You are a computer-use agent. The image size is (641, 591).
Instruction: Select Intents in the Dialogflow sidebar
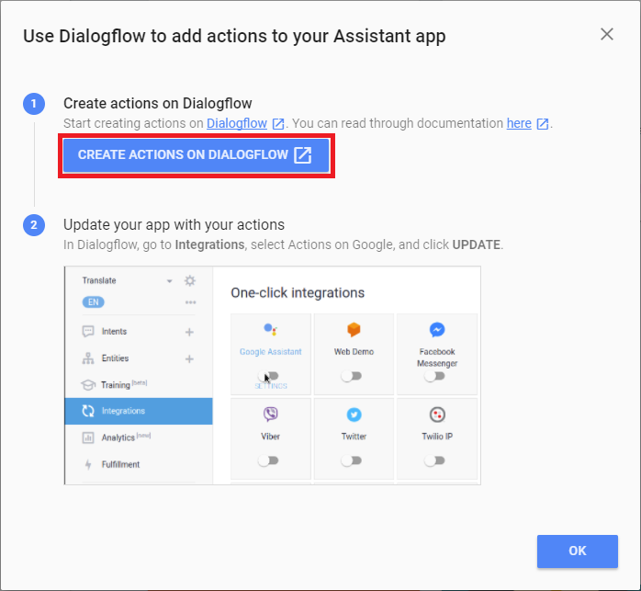[114, 332]
